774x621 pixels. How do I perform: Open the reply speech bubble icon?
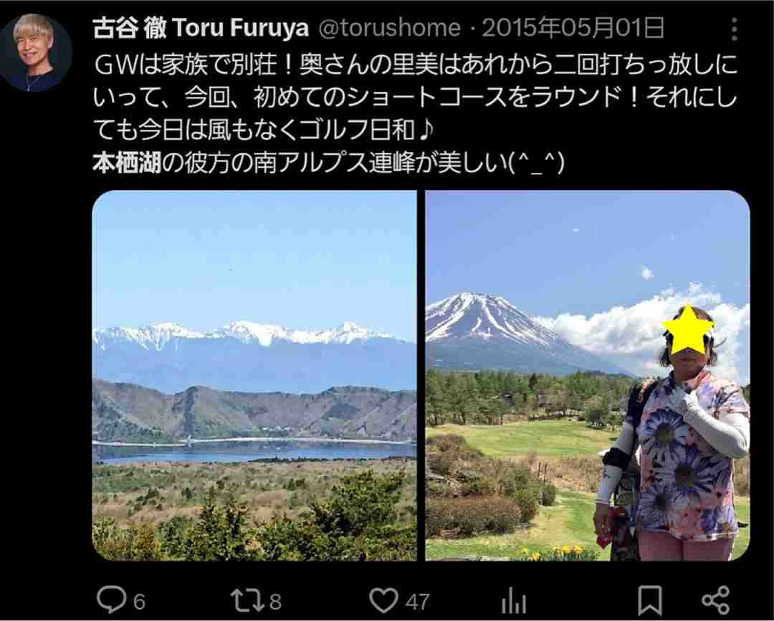coord(112,599)
